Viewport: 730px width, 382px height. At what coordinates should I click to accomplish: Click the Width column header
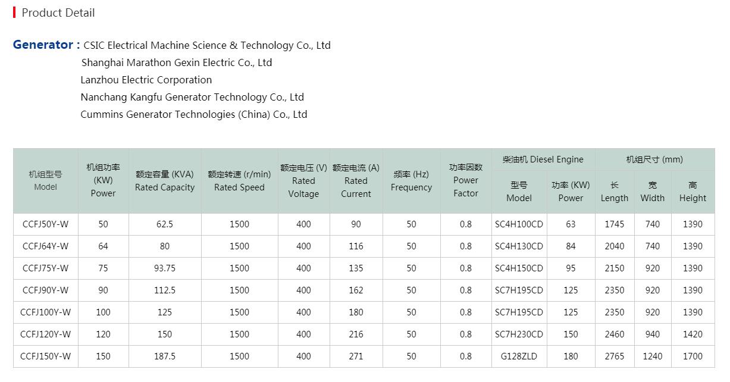[x=652, y=192]
